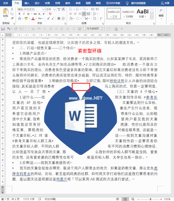Screen dimensions: 174x201
Task: Undo the last action
Action: tap(9, 29)
